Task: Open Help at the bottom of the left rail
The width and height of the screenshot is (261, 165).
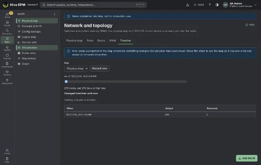Action: pyautogui.click(x=7, y=160)
